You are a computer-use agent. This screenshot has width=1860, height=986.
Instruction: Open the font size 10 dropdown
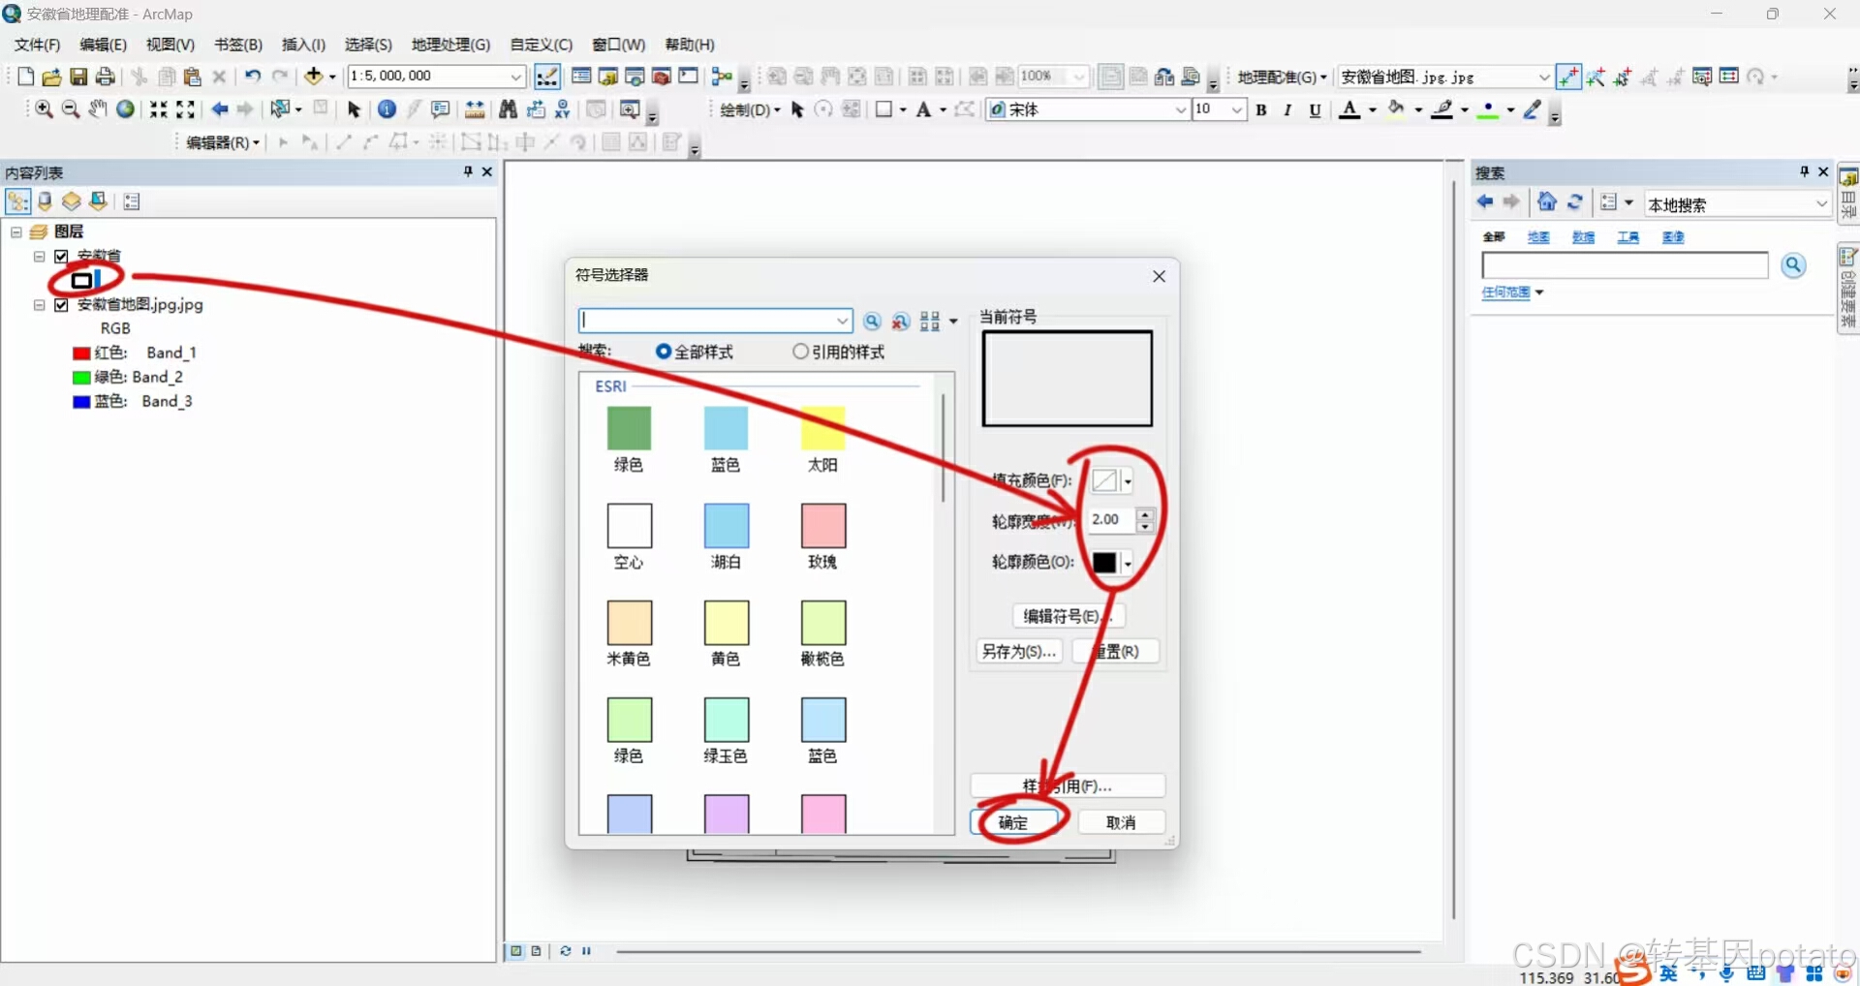[x=1237, y=110]
